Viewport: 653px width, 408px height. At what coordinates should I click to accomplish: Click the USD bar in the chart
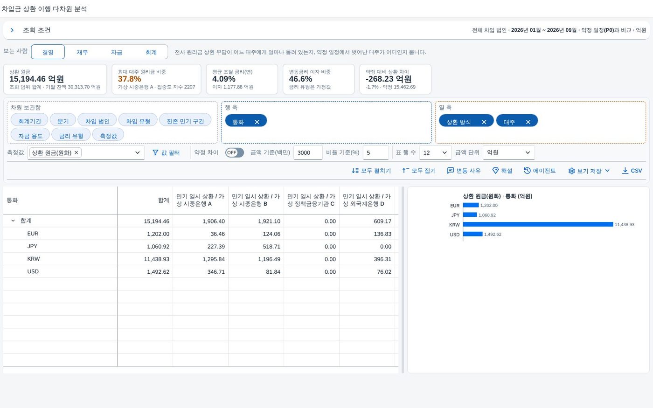coord(473,234)
